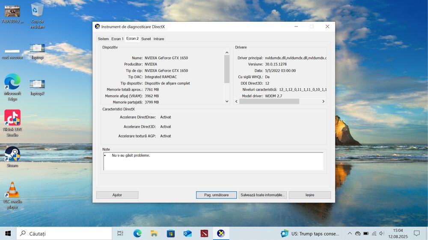Viewport: 428px width, 240px height.
Task: Open Edge browser from the taskbar
Action: (x=137, y=234)
